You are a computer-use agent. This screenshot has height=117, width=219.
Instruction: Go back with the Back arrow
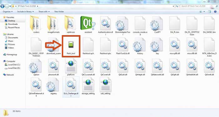pyautogui.click(x=3, y=6)
